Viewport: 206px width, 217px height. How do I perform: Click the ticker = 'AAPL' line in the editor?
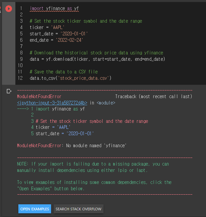47,27
